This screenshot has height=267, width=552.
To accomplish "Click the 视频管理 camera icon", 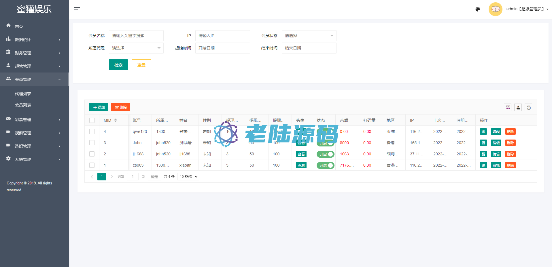I will pyautogui.click(x=8, y=132).
